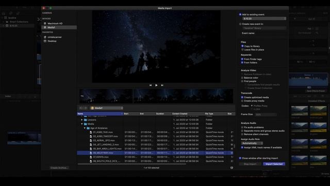Open the Frame Size dropdown
The image size is (330, 186).
(x=266, y=115)
